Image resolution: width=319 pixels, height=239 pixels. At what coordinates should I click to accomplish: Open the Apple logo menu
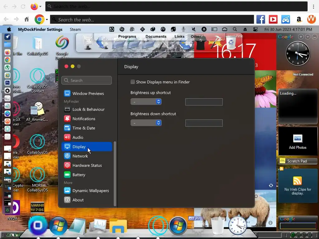[x=9, y=29]
